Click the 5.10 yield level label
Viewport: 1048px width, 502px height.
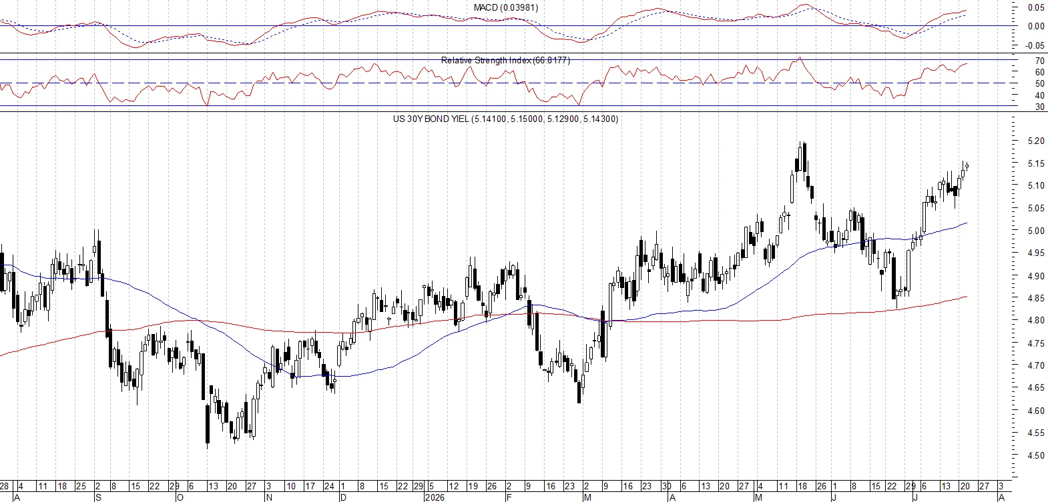click(x=1037, y=186)
